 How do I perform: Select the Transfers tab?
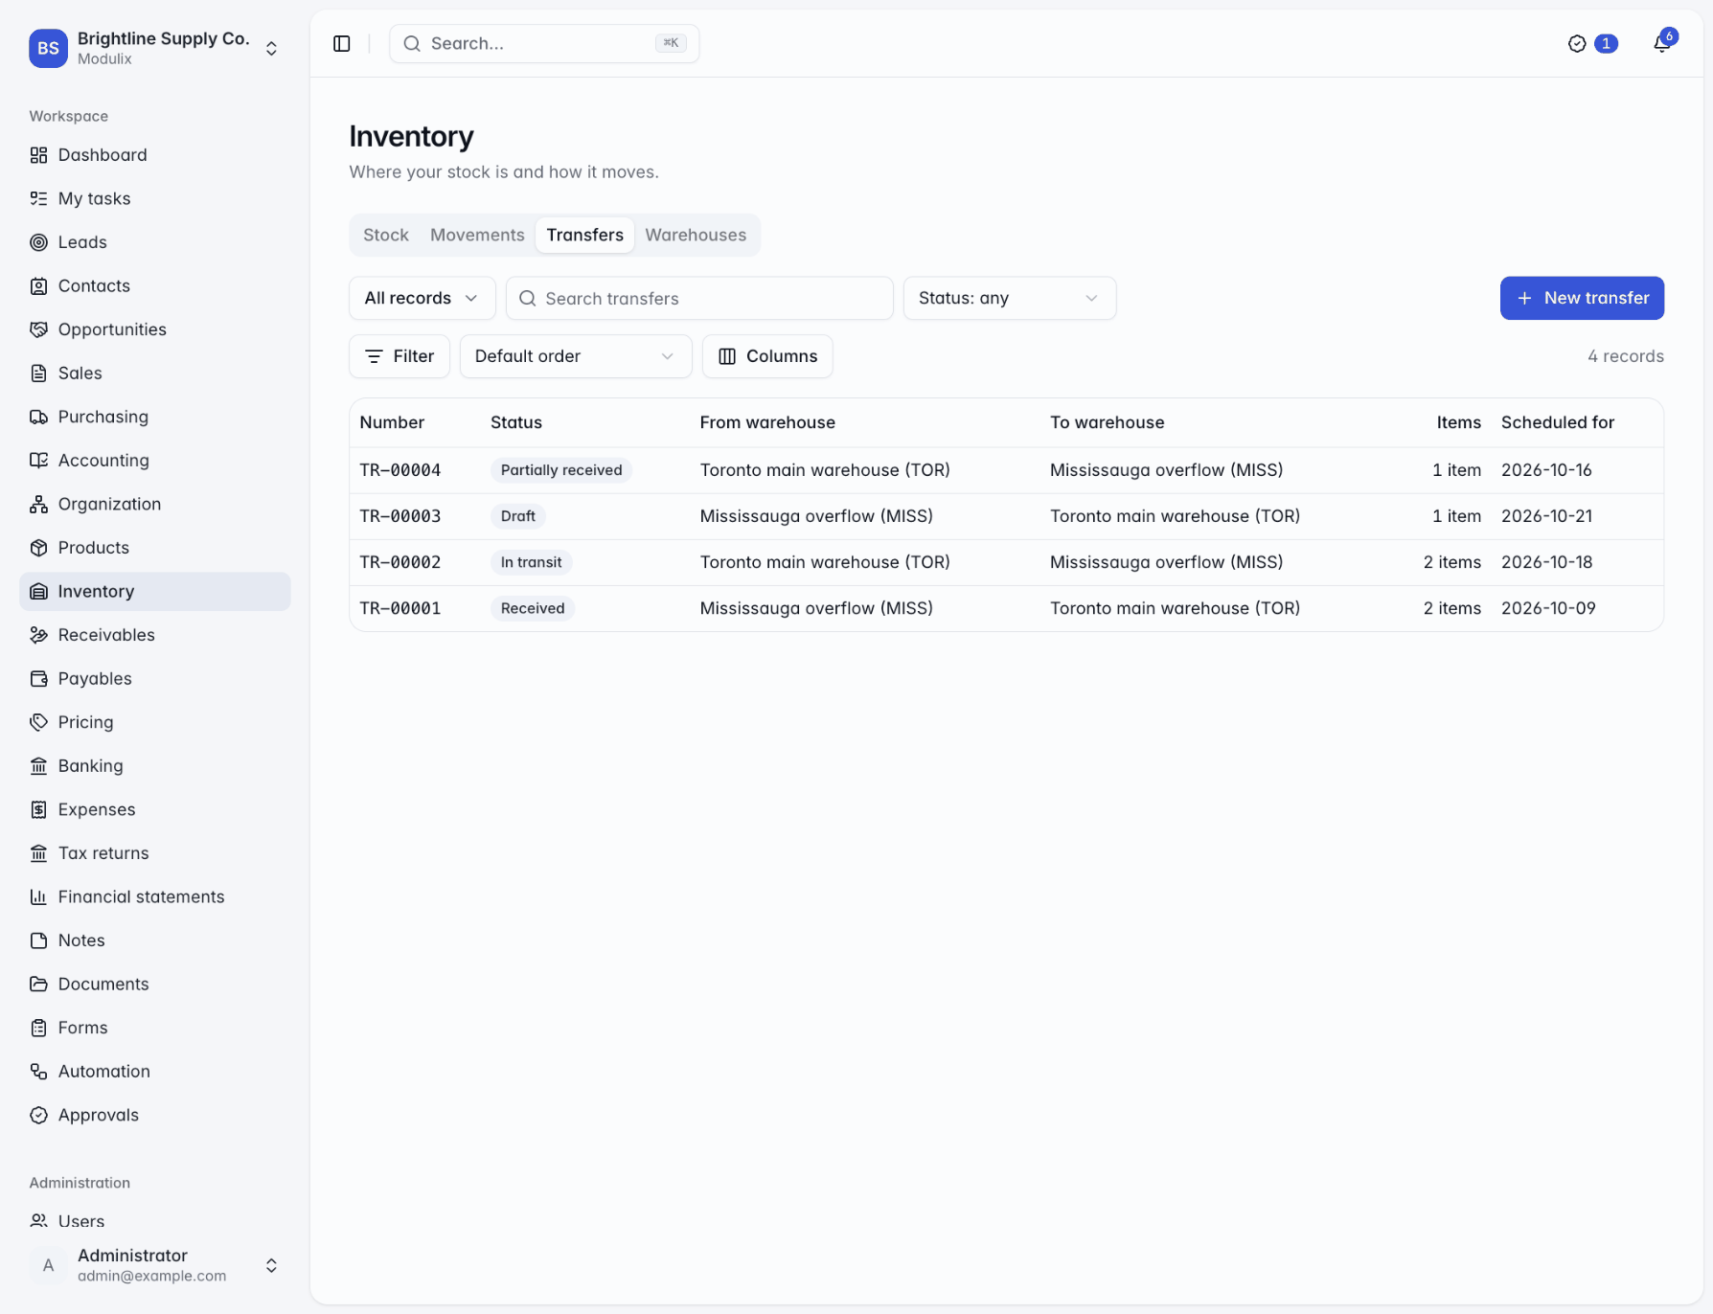point(585,235)
